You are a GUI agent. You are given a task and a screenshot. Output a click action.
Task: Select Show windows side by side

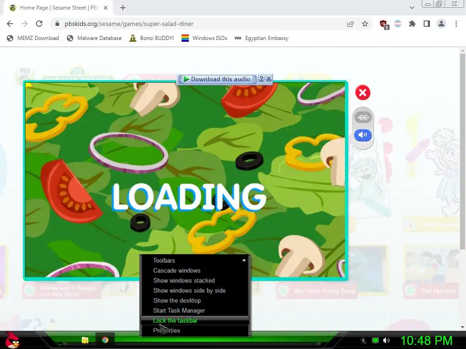click(195, 290)
